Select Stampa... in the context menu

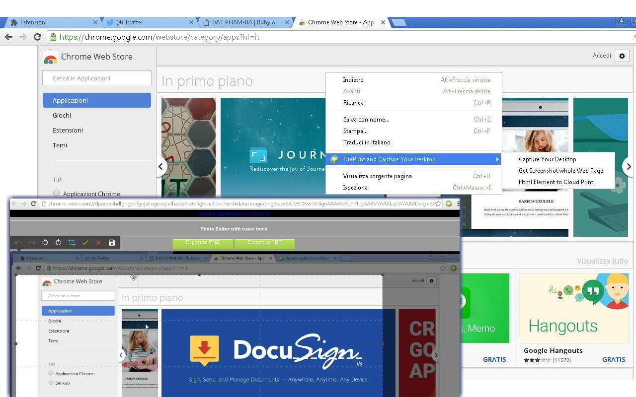(413, 131)
